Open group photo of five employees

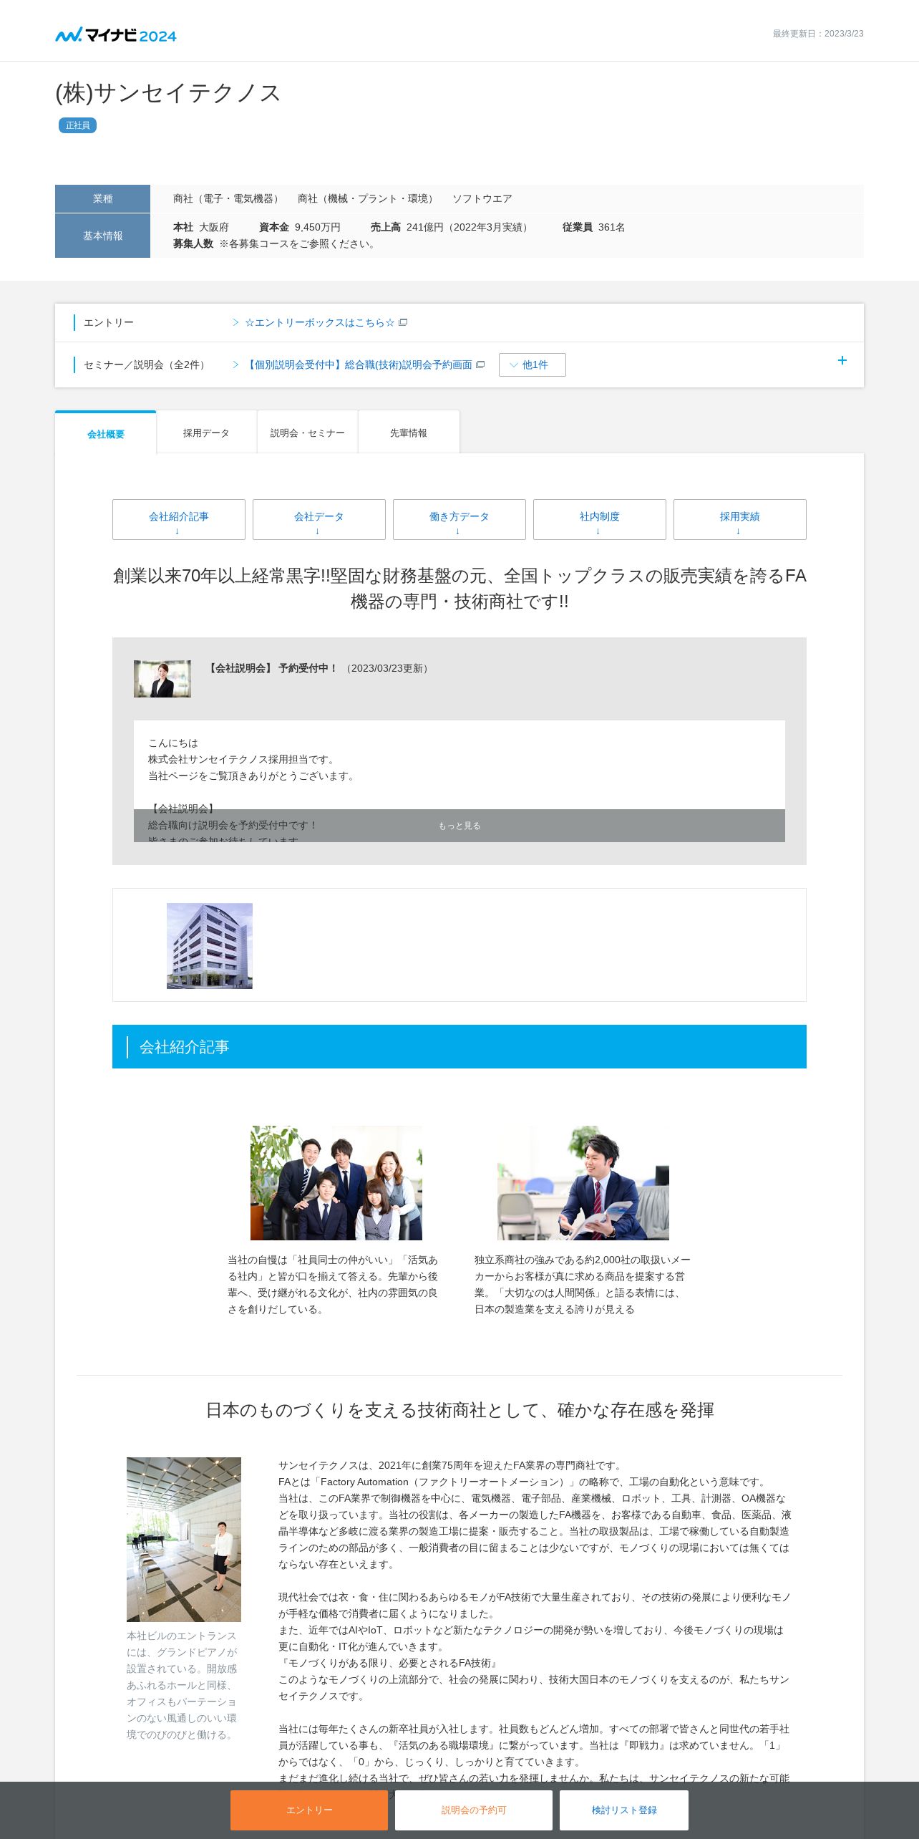tap(336, 1183)
